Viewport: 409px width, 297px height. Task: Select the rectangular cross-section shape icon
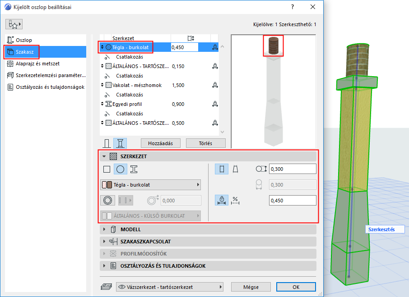tap(107, 169)
